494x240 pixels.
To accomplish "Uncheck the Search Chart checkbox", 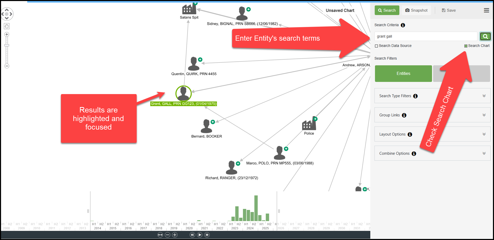I will pyautogui.click(x=466, y=46).
